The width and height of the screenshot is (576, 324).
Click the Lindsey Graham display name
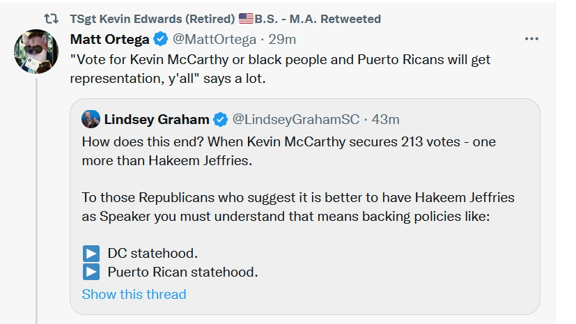click(157, 119)
